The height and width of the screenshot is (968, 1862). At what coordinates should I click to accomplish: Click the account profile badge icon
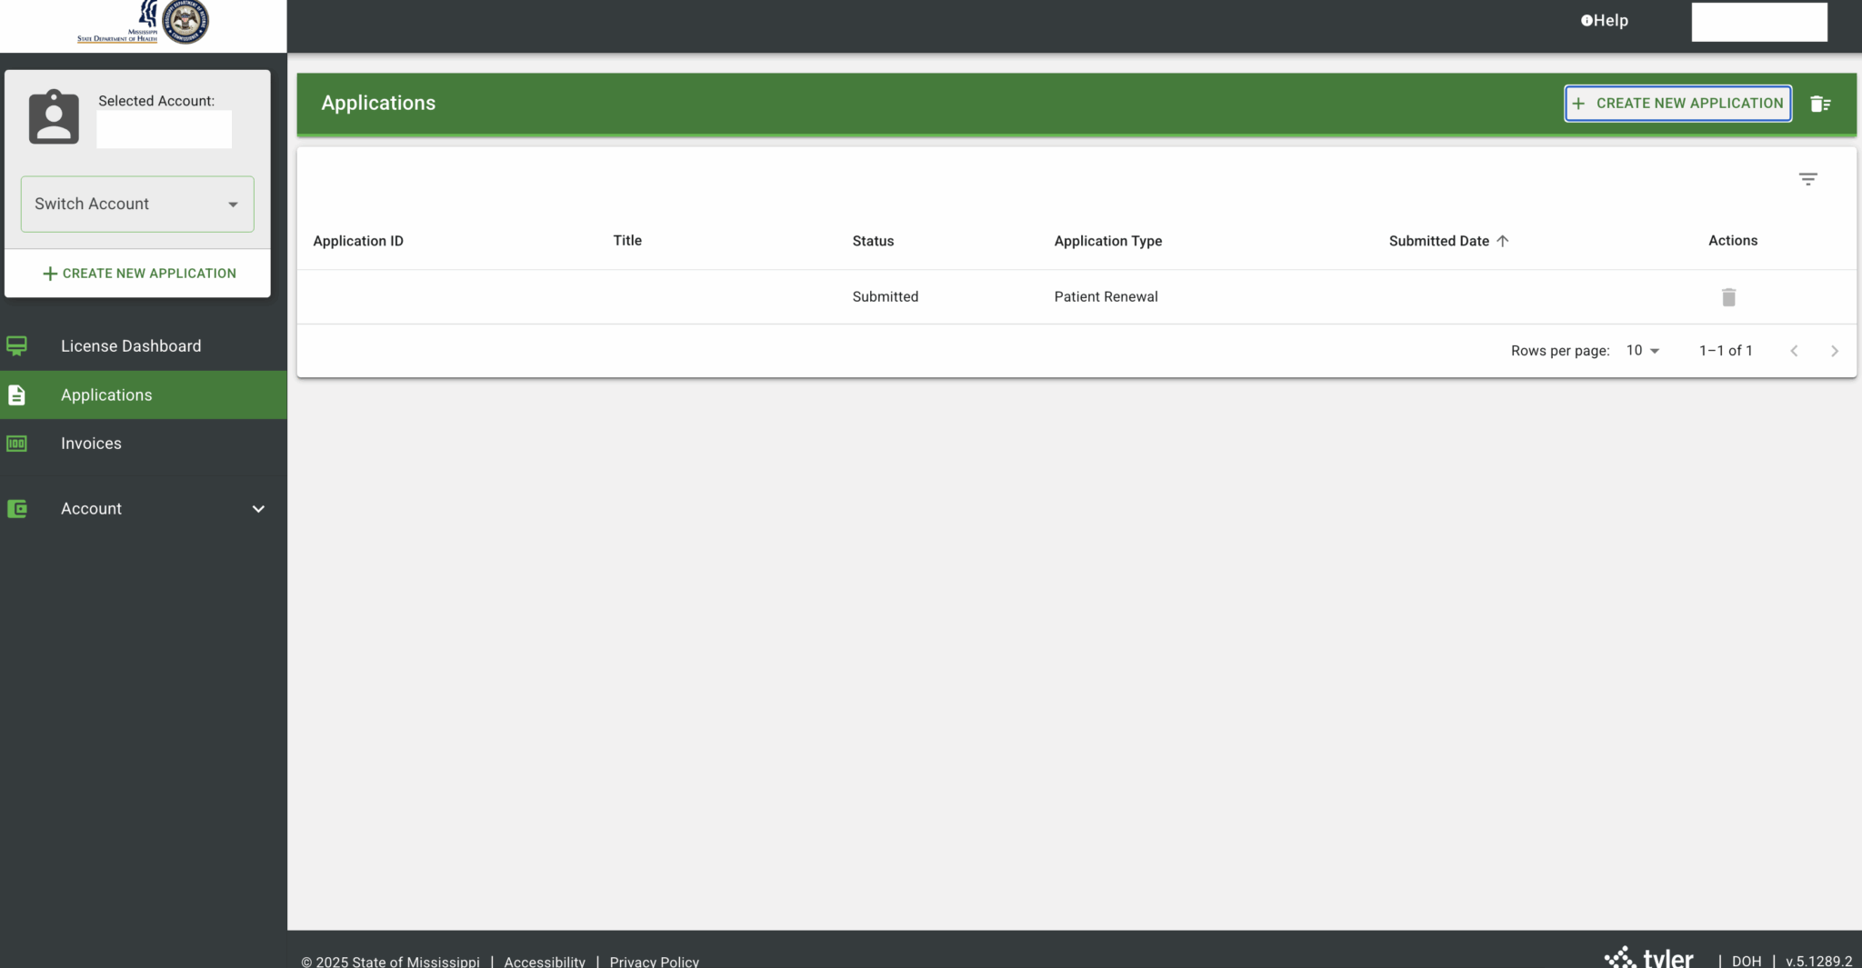pyautogui.click(x=54, y=117)
